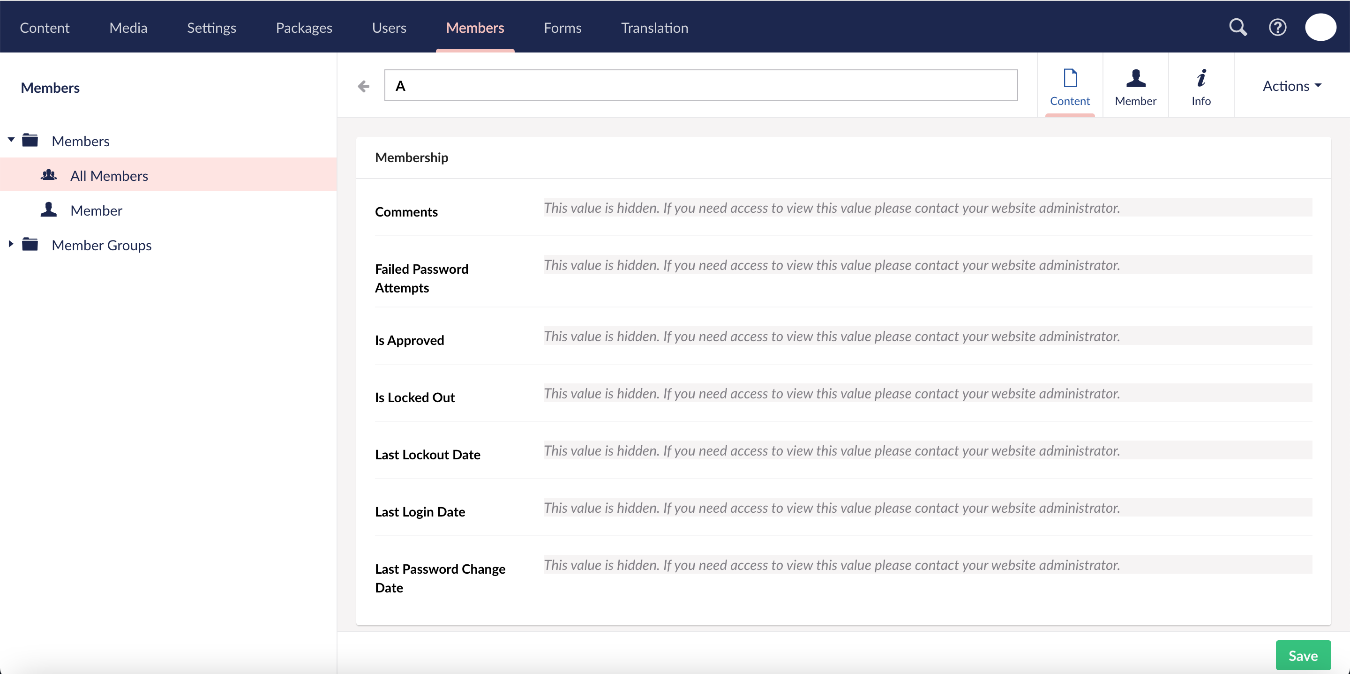Click the member name input field
The image size is (1350, 674).
coord(701,85)
